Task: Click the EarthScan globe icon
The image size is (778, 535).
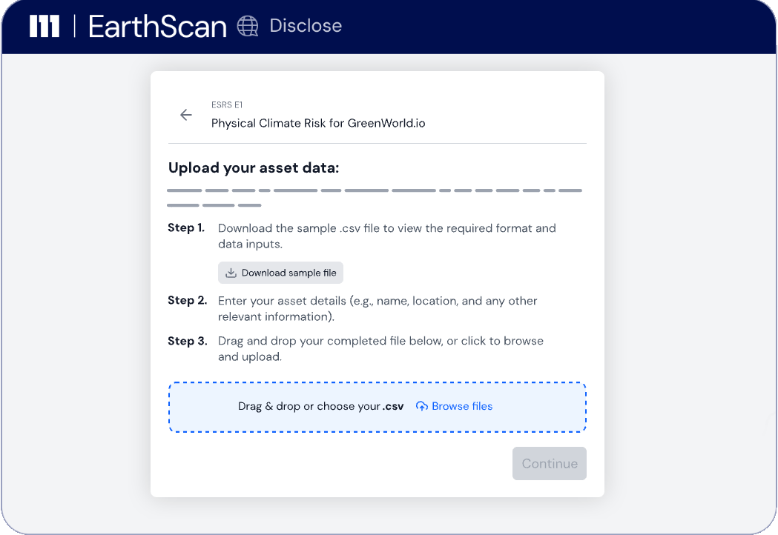Action: click(248, 26)
